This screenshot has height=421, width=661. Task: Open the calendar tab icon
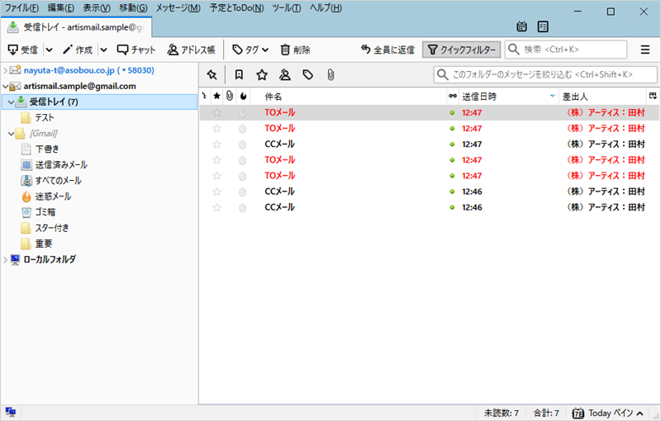tap(521, 26)
